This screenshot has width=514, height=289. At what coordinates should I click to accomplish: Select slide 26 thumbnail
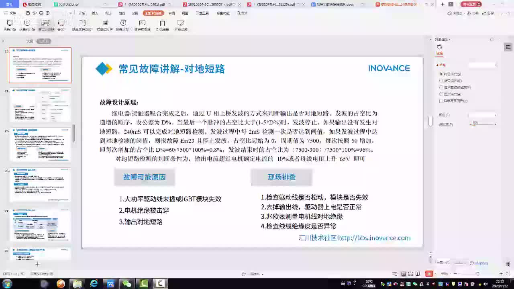pos(40,185)
